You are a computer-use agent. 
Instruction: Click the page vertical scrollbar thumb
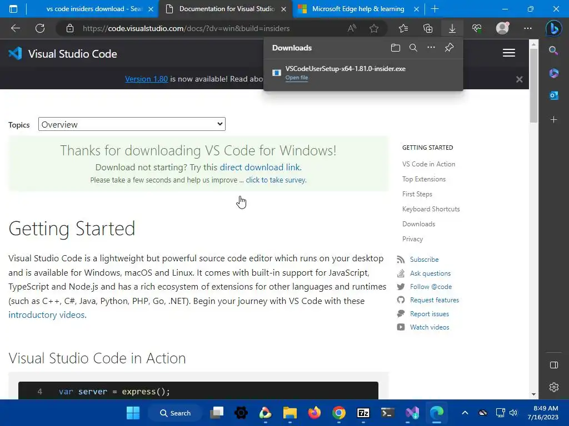point(533,85)
